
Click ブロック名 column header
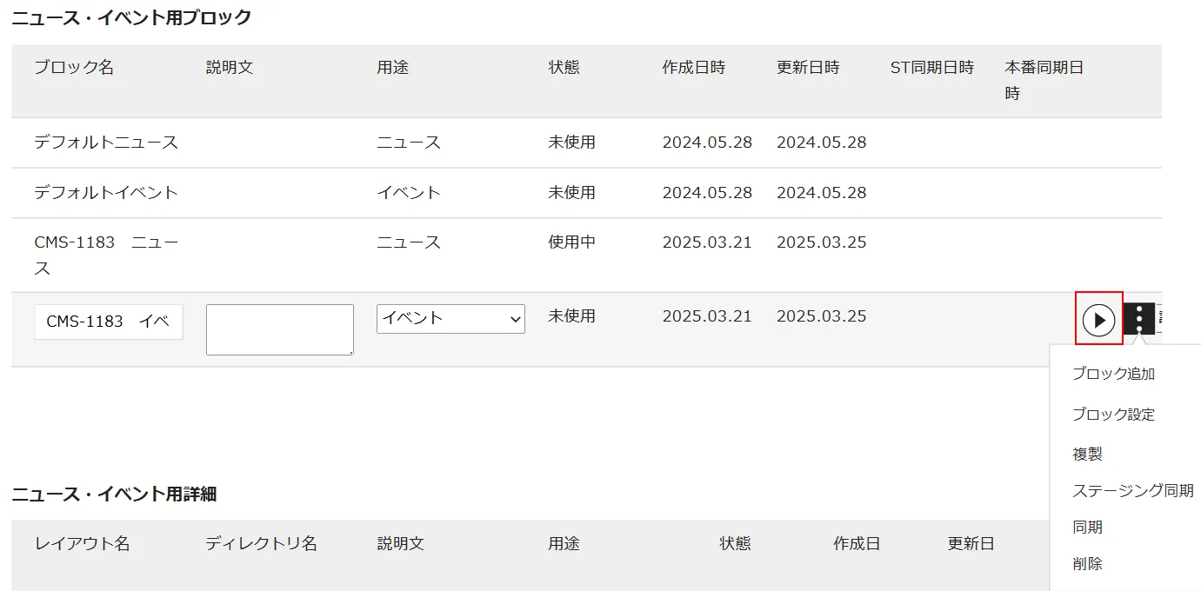coord(74,68)
